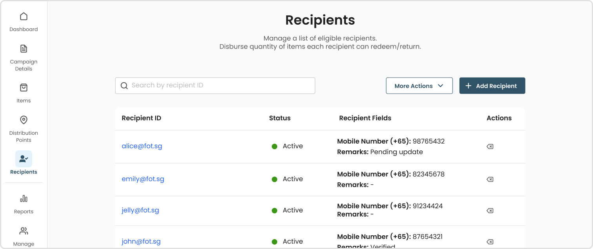Delete recipient jelly@fot.sg via row icon

[490, 211]
